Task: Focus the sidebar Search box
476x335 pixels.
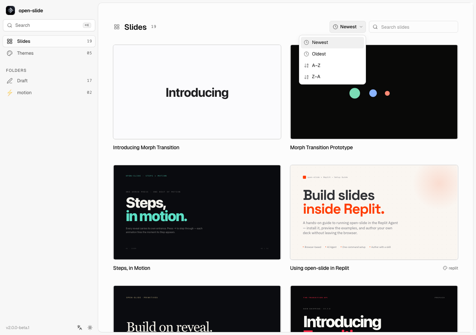Action: coord(49,25)
